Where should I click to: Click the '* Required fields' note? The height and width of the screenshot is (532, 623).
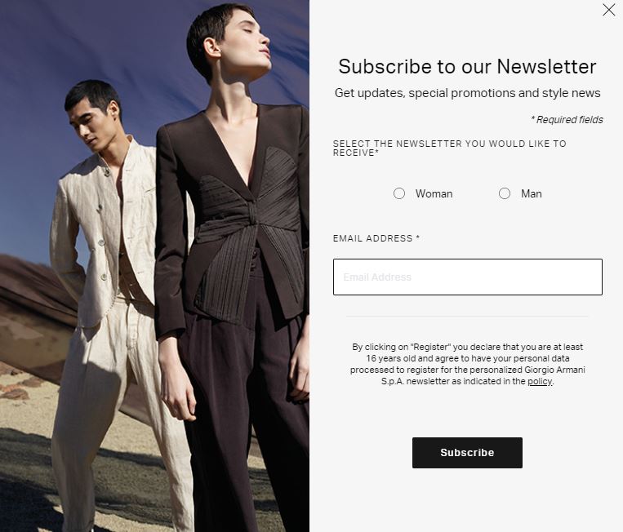[567, 119]
